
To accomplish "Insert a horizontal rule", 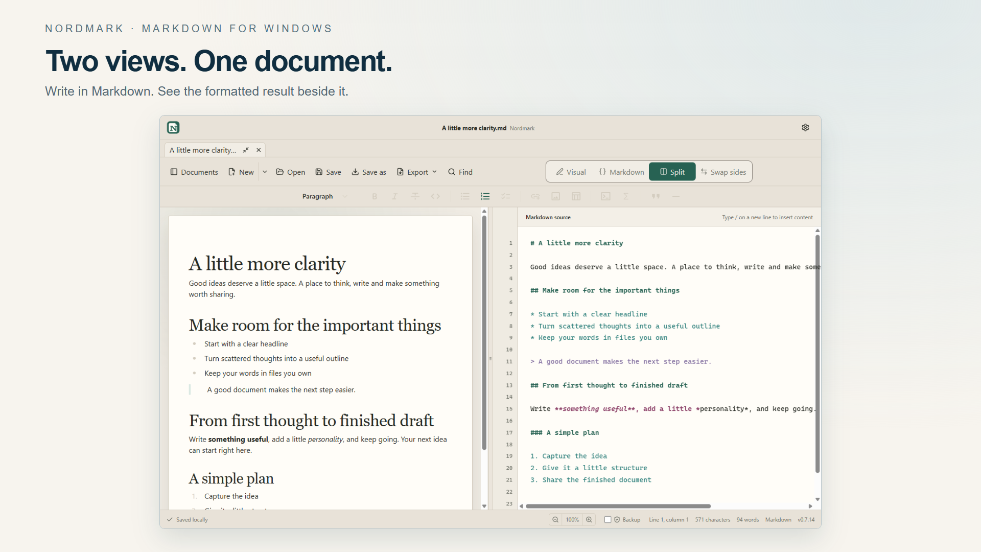I will [676, 197].
